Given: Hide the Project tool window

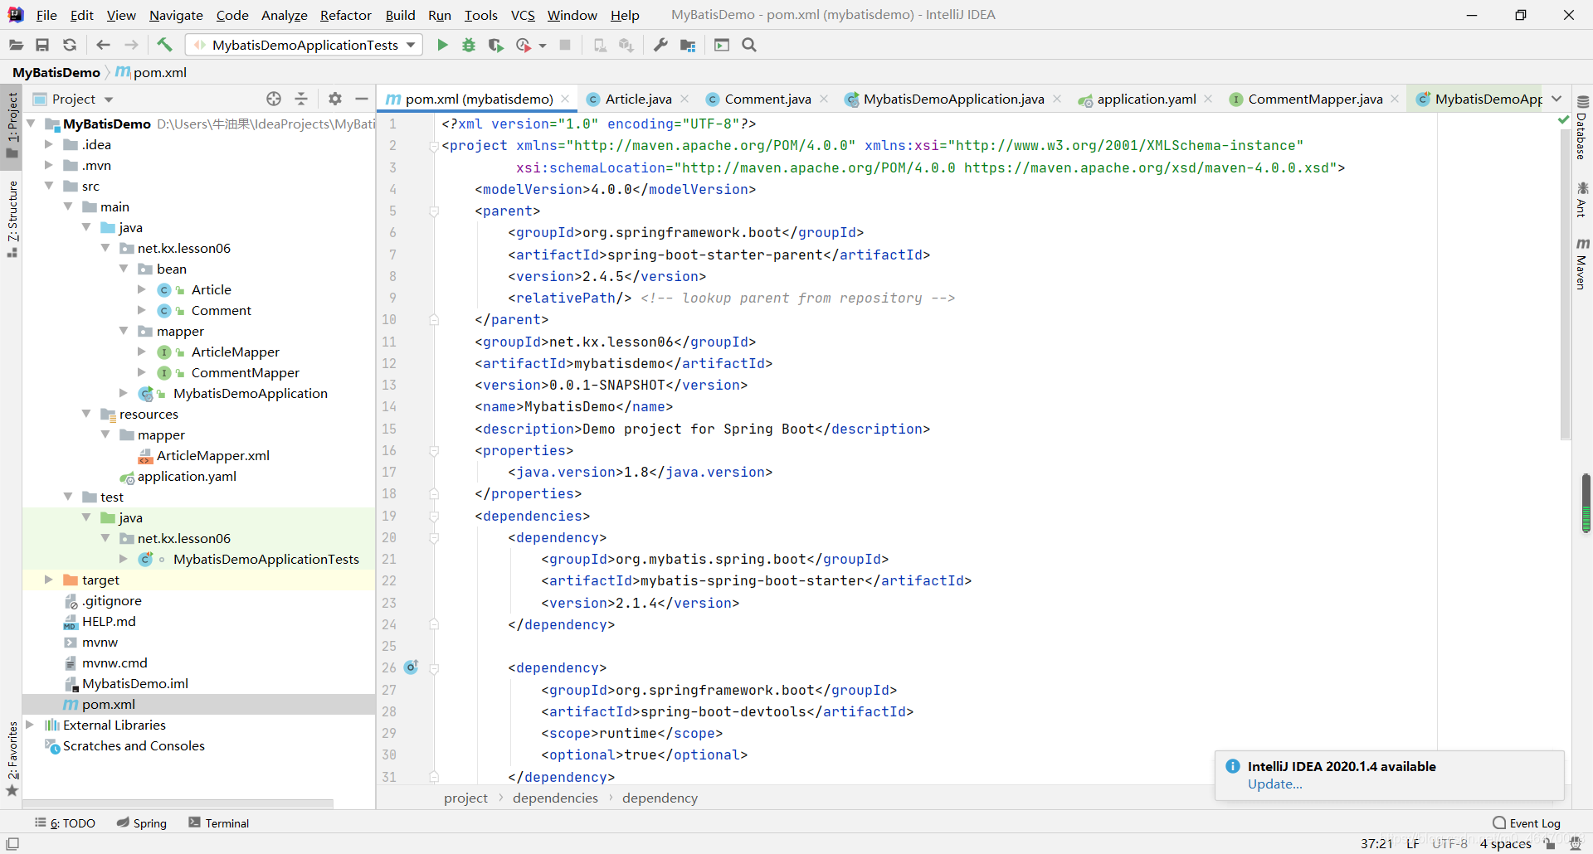Looking at the screenshot, I should pos(362,99).
